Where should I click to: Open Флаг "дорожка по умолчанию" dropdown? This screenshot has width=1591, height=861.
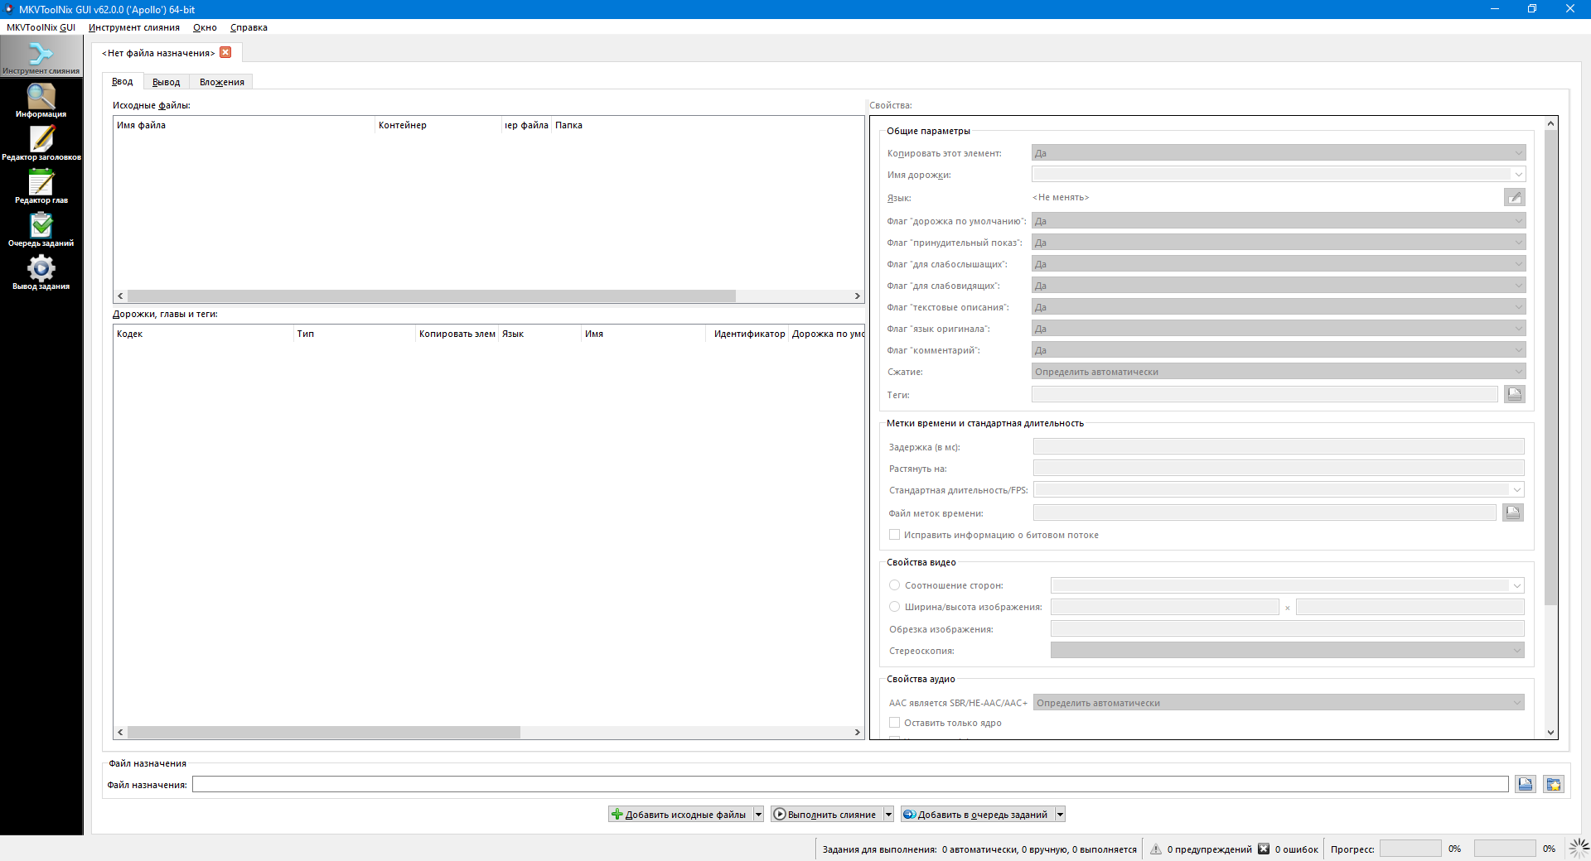(1279, 221)
